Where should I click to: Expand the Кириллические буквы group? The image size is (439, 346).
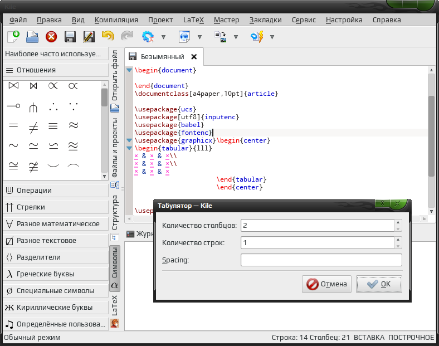click(x=56, y=308)
